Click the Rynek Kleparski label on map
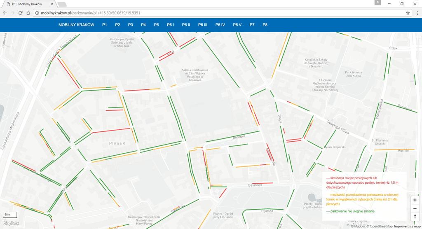This screenshot has height=229, width=422. click(335, 147)
